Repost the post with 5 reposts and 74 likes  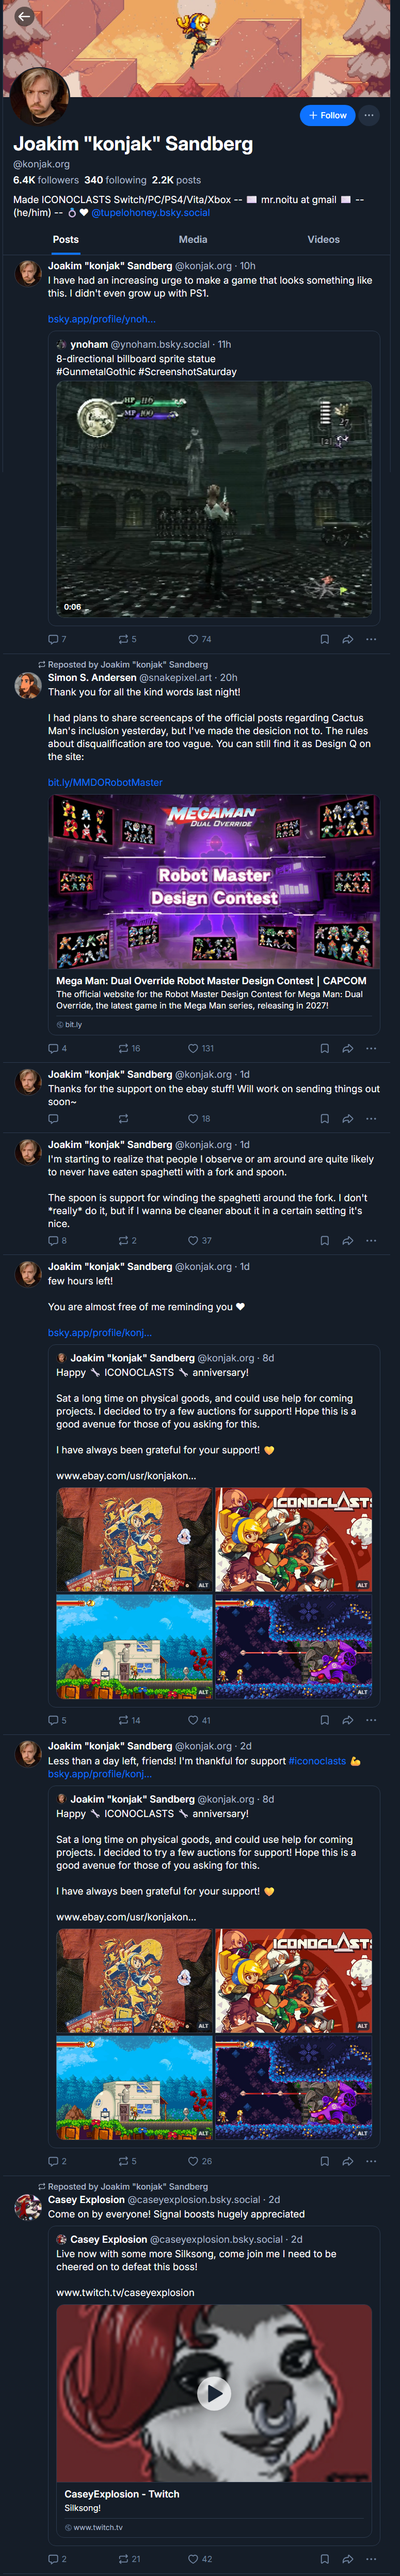tap(127, 639)
